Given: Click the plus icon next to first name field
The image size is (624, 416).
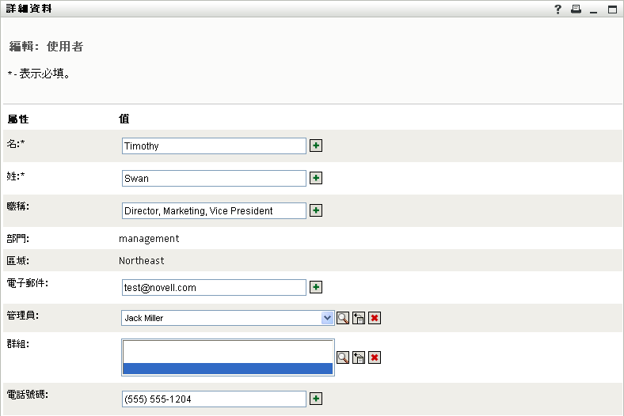Looking at the screenshot, I should pyautogui.click(x=316, y=146).
